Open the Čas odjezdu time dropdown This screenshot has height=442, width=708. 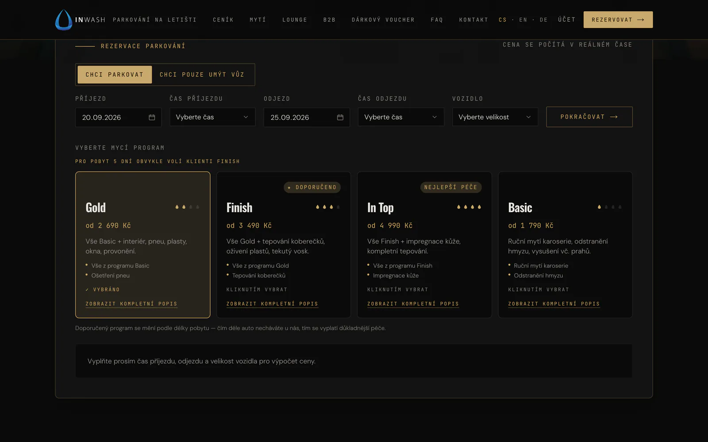[401, 117]
